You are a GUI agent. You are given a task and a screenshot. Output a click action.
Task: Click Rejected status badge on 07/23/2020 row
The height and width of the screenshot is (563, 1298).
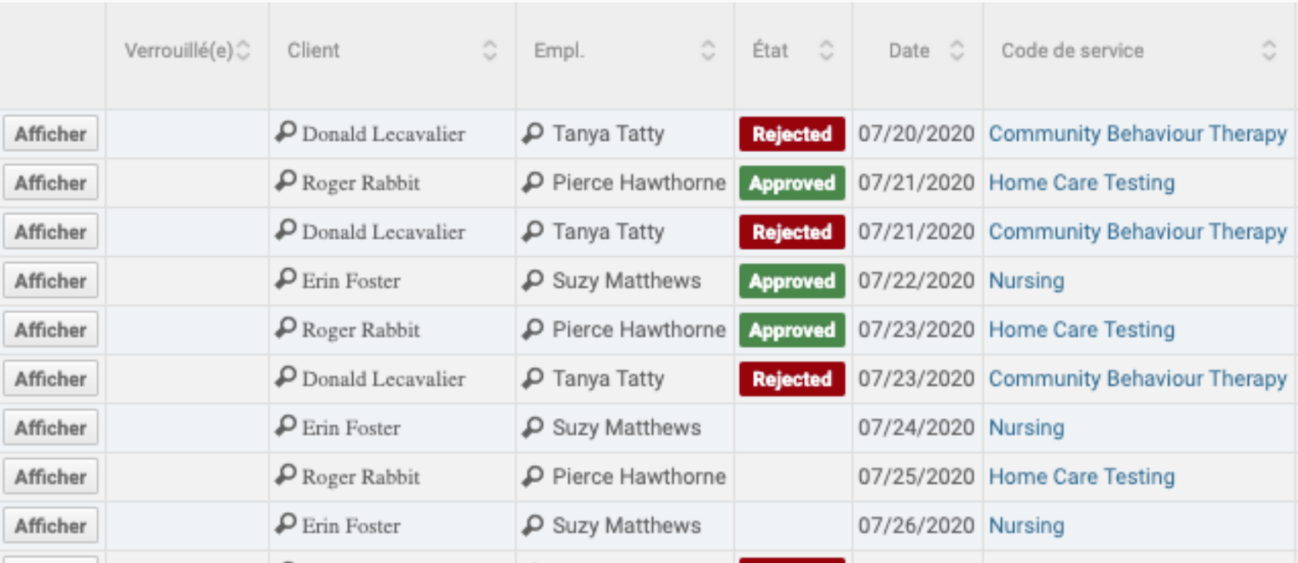(x=792, y=379)
